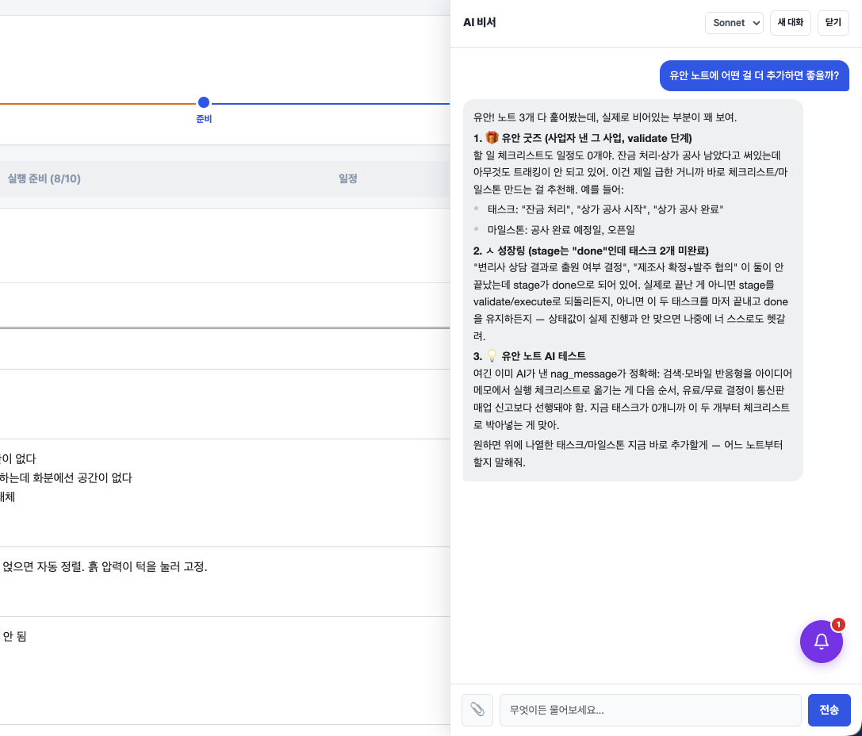Image resolution: width=862 pixels, height=736 pixels.
Task: Click the 실행 준비 (8/10) column header
Action: pyautogui.click(x=44, y=178)
